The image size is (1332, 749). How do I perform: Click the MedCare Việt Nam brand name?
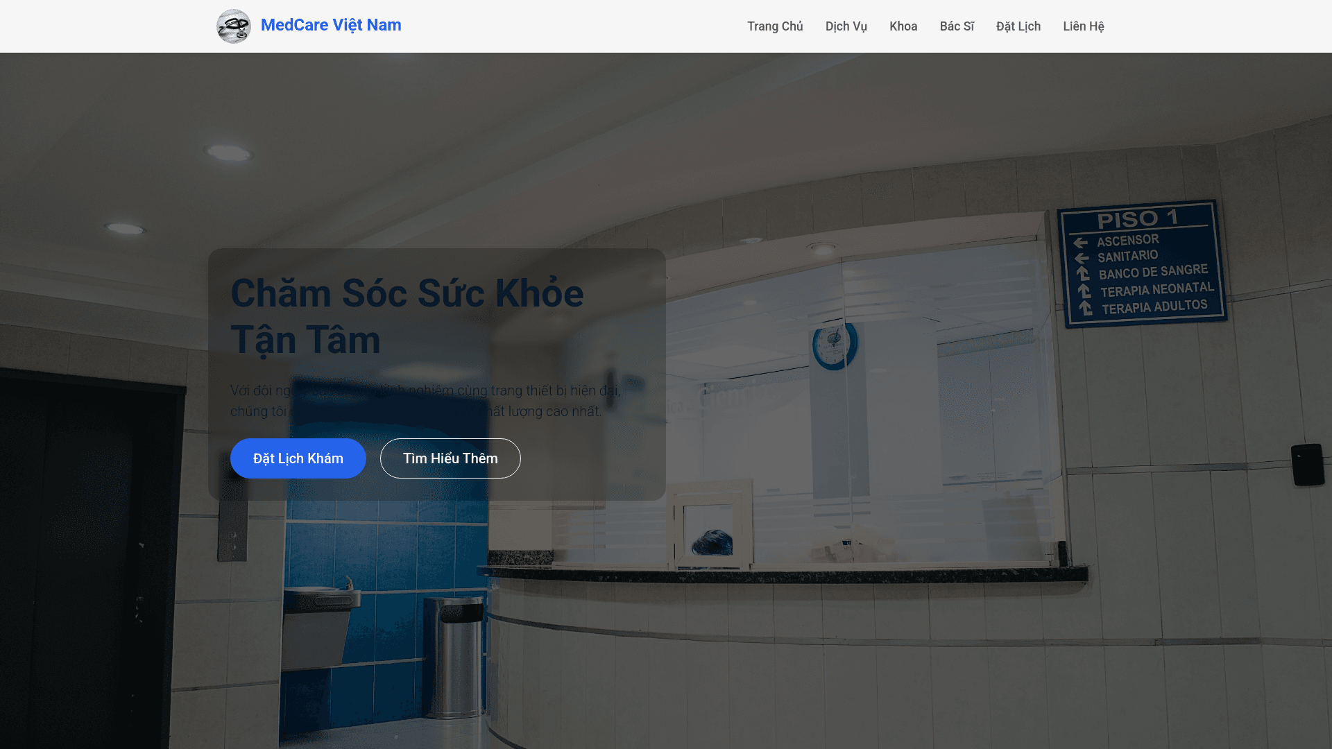click(331, 25)
